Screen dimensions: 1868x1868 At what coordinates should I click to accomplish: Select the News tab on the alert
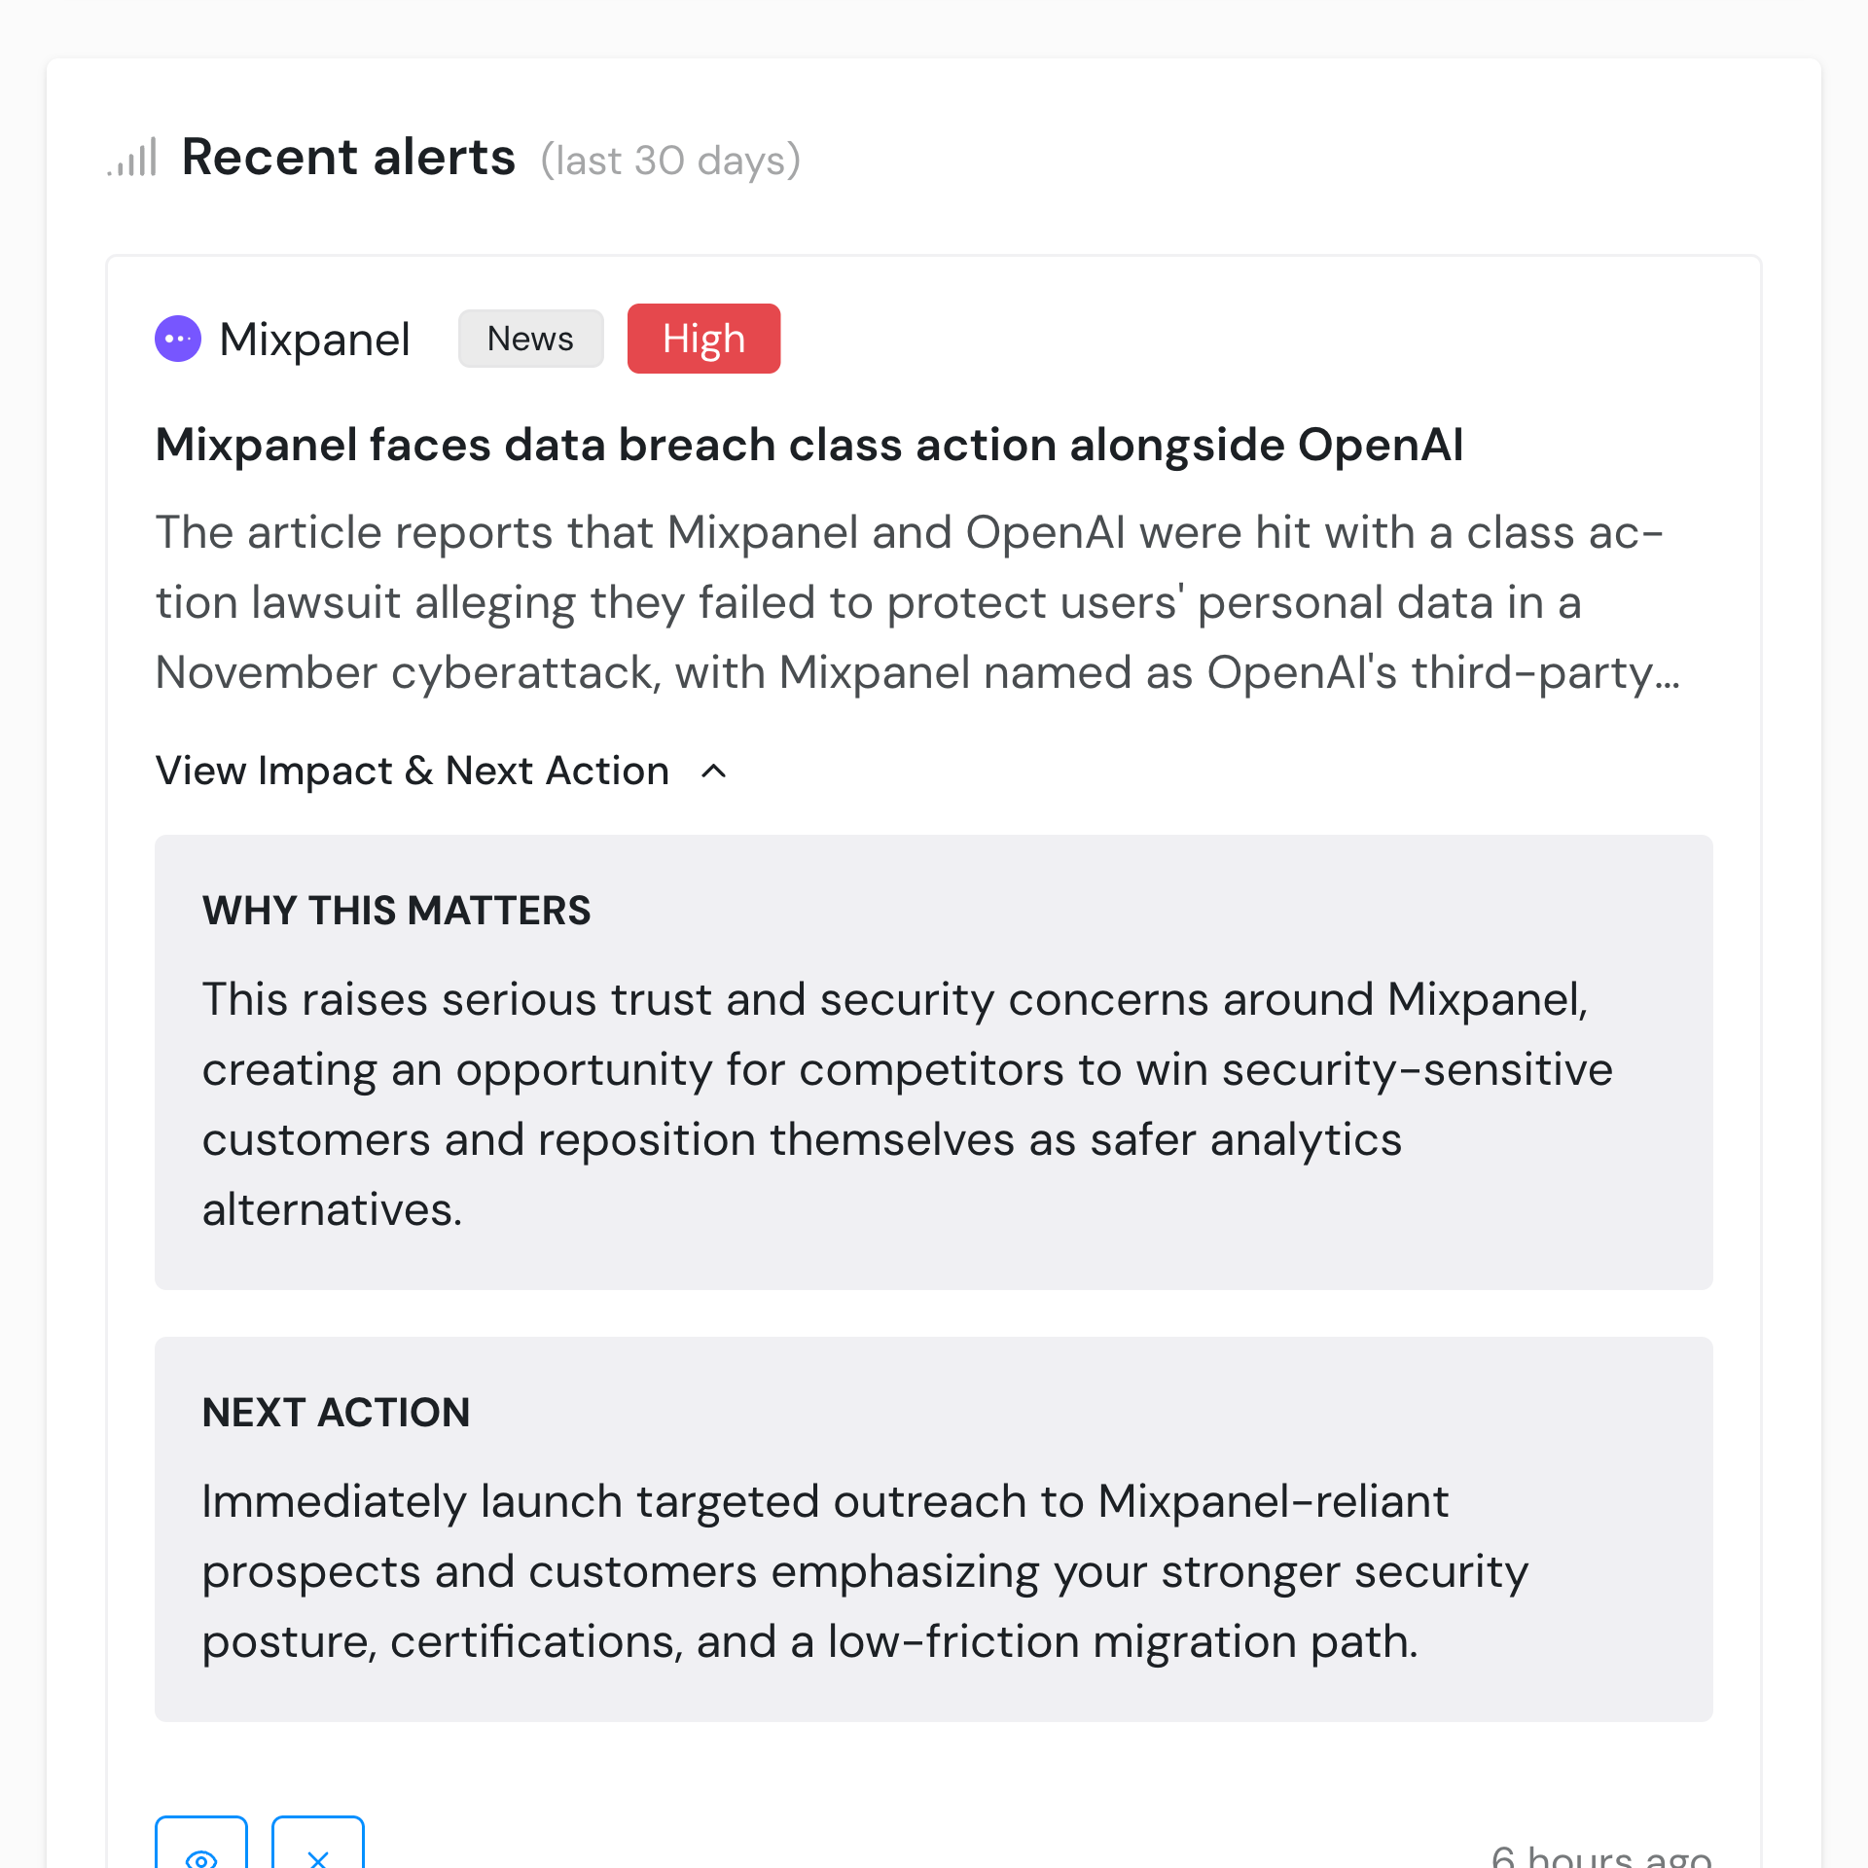(530, 339)
